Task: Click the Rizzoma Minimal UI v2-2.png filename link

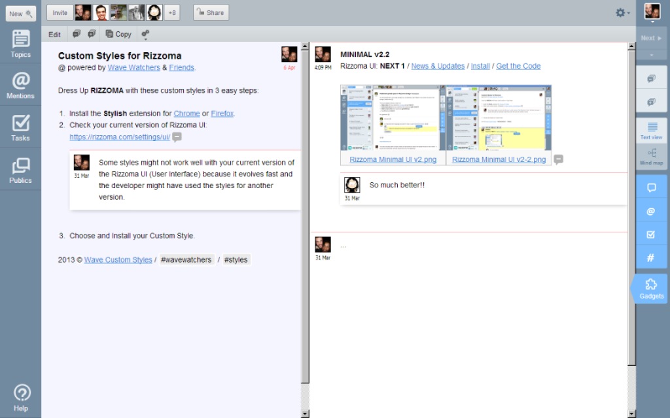Action: coord(499,159)
